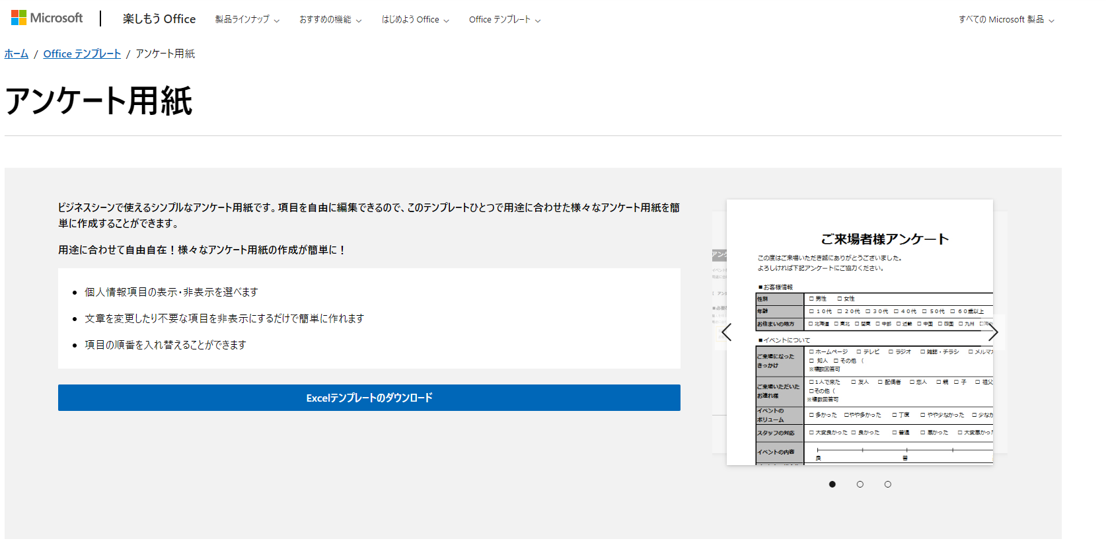The image size is (1106, 547).
Task: Click the Microsoft logo
Action: pyautogui.click(x=47, y=18)
